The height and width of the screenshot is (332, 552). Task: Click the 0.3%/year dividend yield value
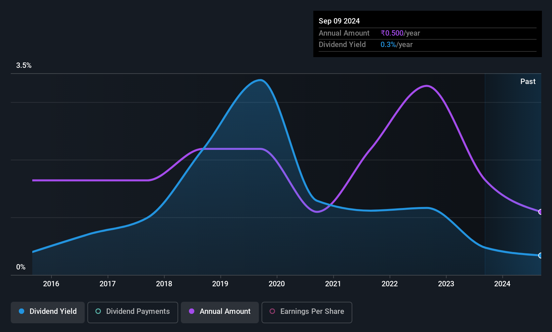tap(396, 44)
